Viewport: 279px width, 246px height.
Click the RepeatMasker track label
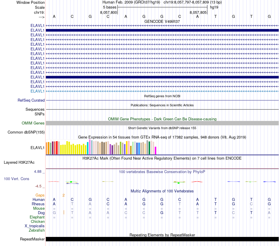tap(32, 239)
